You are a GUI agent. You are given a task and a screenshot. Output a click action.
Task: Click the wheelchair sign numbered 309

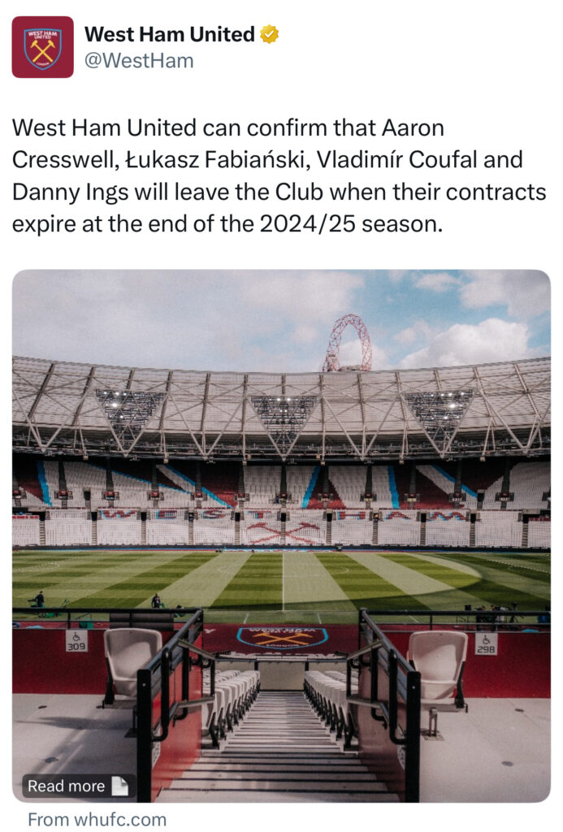pyautogui.click(x=76, y=641)
